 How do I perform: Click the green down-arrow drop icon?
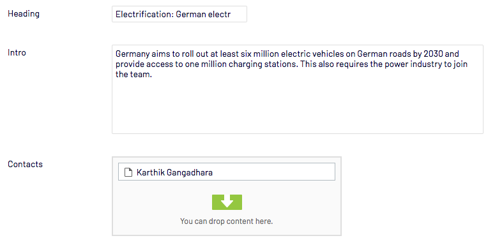[227, 202]
